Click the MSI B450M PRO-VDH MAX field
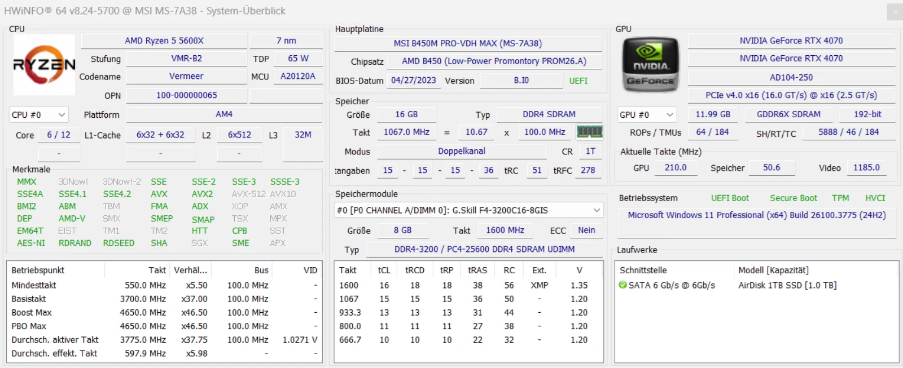 pos(468,43)
